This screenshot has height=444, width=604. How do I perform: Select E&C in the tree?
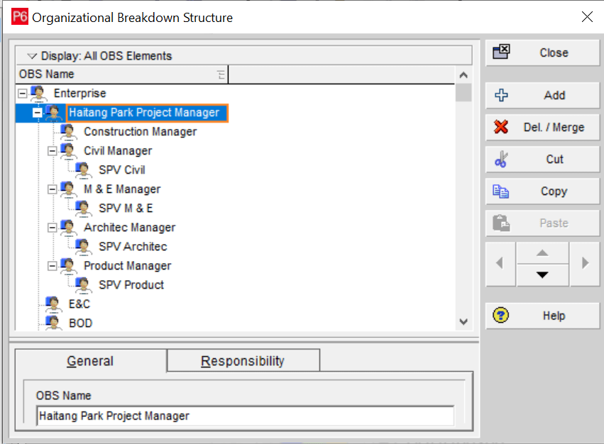click(79, 304)
